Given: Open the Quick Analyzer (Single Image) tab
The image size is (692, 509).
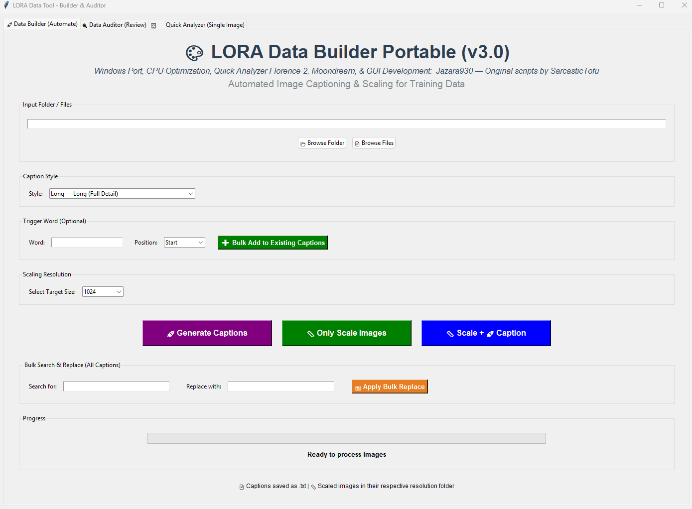Looking at the screenshot, I should pos(198,25).
